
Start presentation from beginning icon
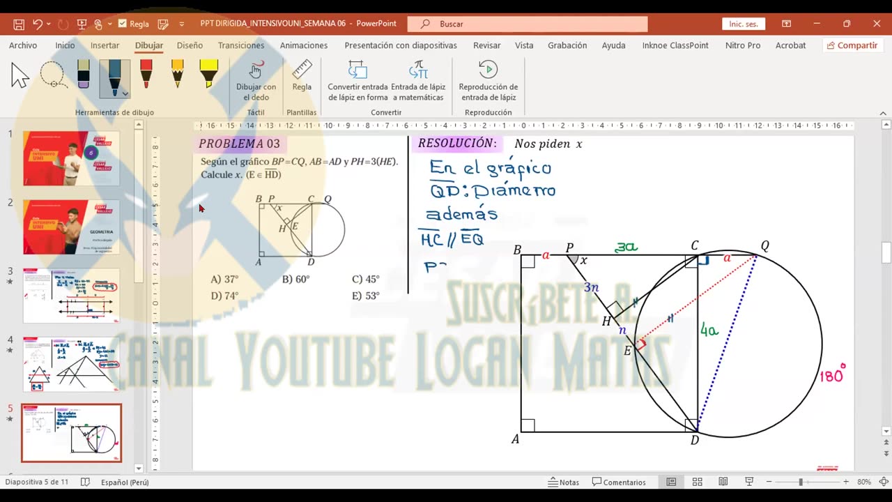click(82, 24)
